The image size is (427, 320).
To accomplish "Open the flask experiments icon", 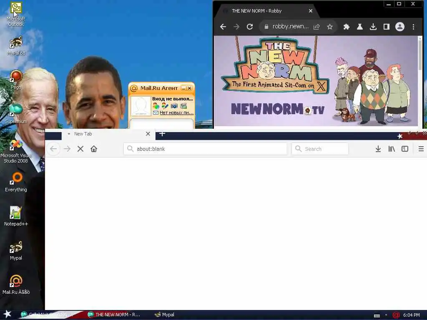I will 360,27.
